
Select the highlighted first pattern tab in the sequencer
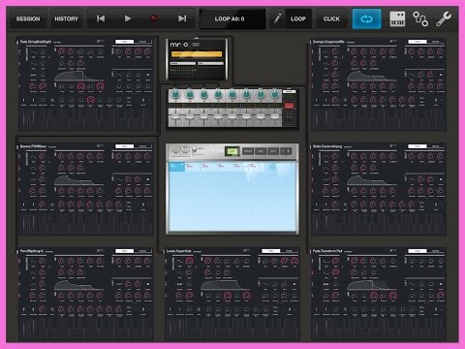(176, 167)
